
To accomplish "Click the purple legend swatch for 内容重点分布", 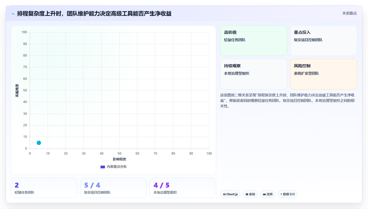I will point(103,167).
